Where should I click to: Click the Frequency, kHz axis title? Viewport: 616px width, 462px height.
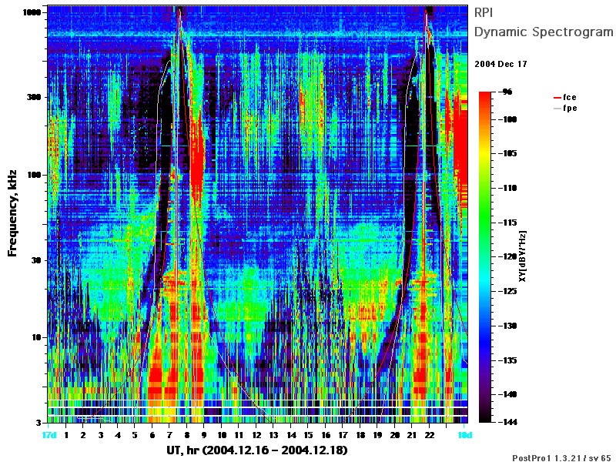(x=12, y=214)
